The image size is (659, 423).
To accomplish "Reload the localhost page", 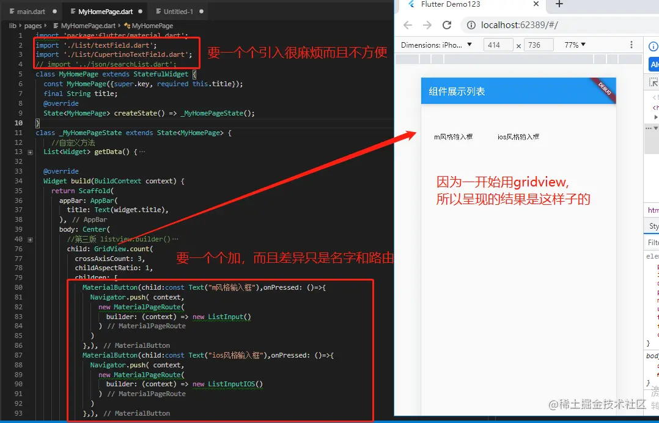I will pyautogui.click(x=447, y=25).
